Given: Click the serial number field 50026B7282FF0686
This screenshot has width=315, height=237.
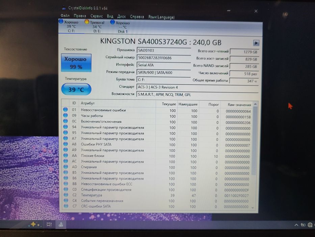Looking at the screenshot, I should pyautogui.click(x=163, y=58).
